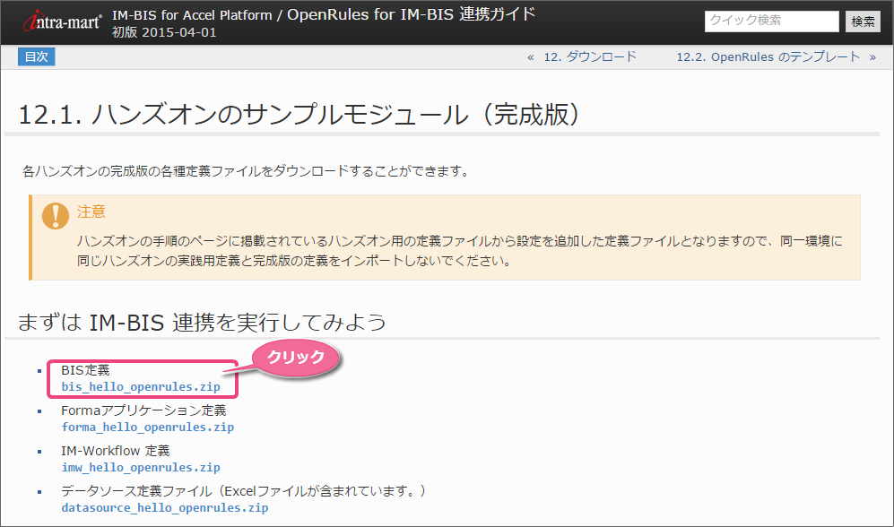Viewport: 894px width, 527px height.
Task: Download datasource_hello_openrules.zip
Action: (x=165, y=508)
